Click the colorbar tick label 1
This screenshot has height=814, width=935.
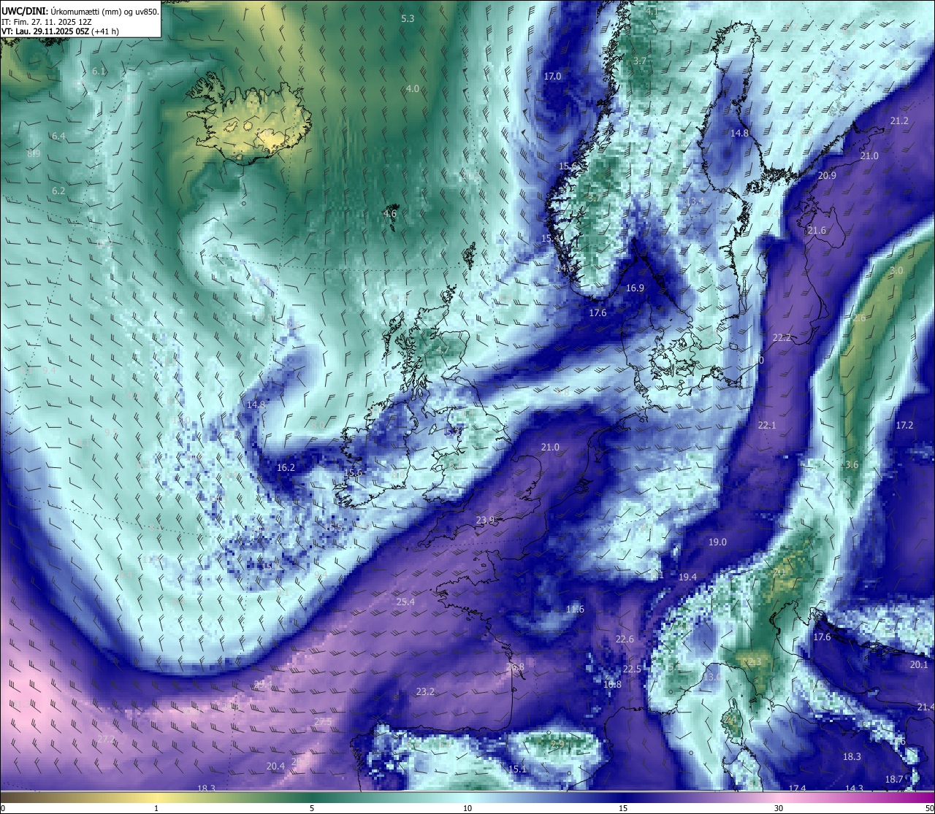156,807
